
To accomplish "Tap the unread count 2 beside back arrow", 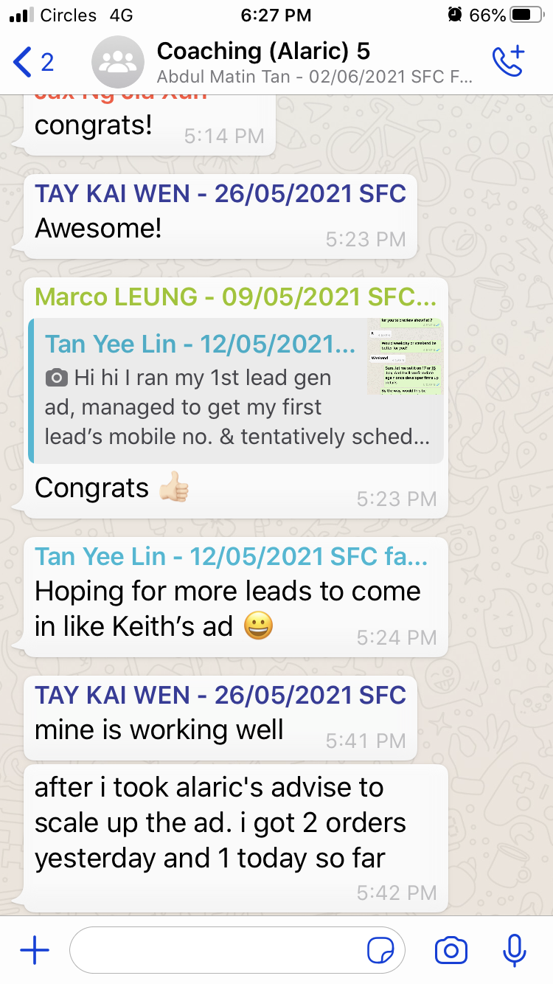I will tap(47, 62).
